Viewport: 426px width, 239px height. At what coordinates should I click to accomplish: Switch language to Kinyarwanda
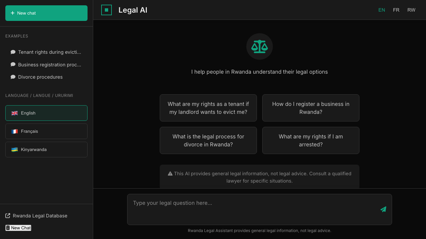46,149
